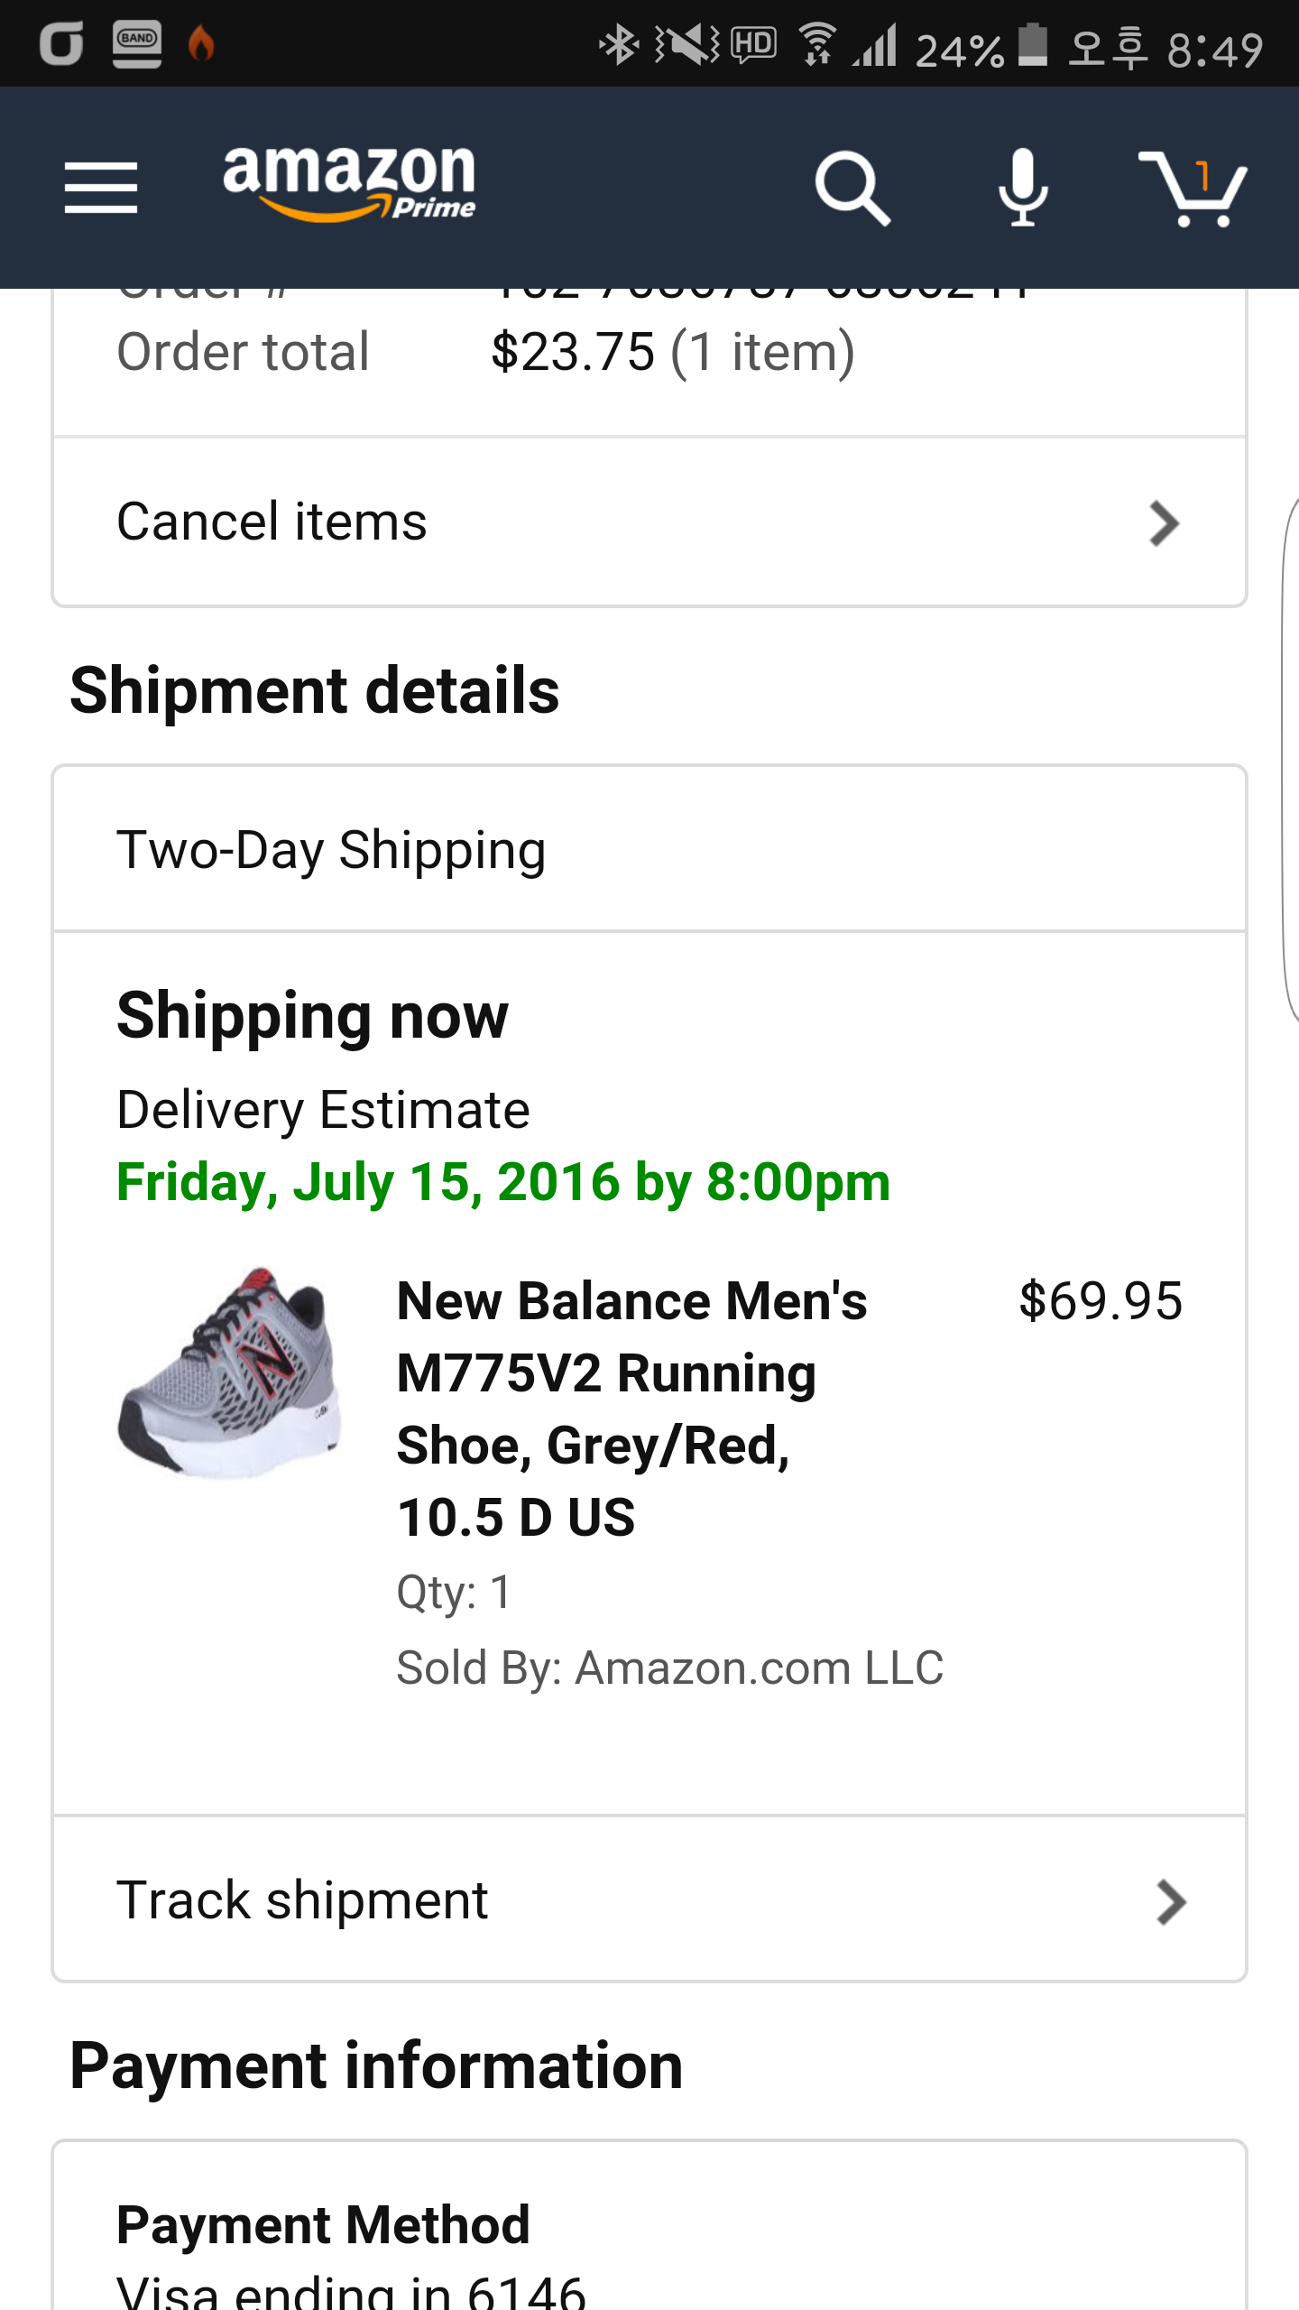Open the shopping cart icon
This screenshot has width=1299, height=2310.
click(1193, 188)
